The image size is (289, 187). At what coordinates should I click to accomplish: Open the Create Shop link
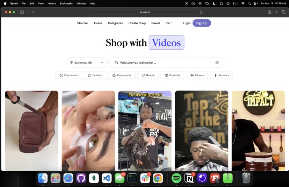click(x=137, y=23)
